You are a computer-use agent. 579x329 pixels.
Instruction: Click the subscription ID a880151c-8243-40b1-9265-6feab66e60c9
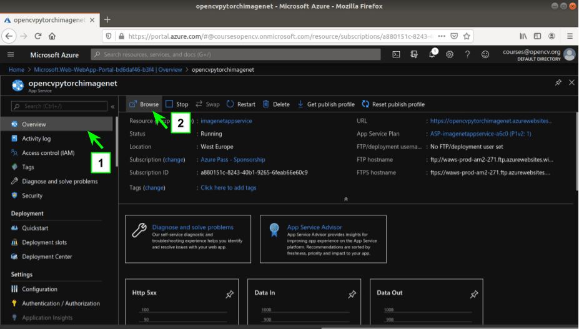tap(254, 172)
